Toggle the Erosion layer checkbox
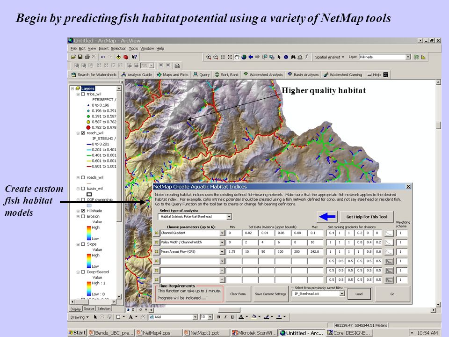Viewport: 449px width, 337px height. (x=83, y=216)
